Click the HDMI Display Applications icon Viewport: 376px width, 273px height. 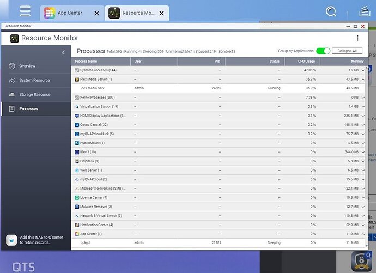(x=77, y=116)
